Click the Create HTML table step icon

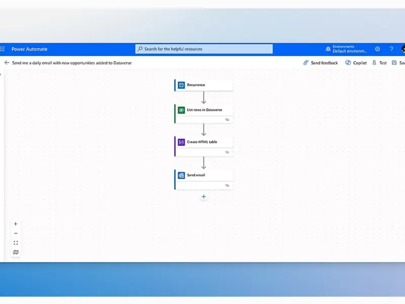click(181, 142)
